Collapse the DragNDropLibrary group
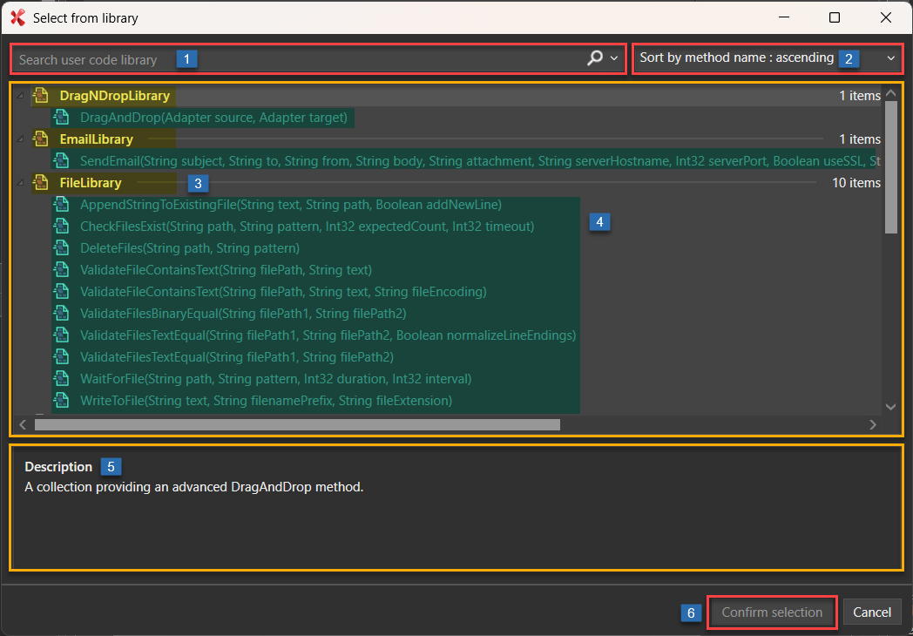 [22, 96]
